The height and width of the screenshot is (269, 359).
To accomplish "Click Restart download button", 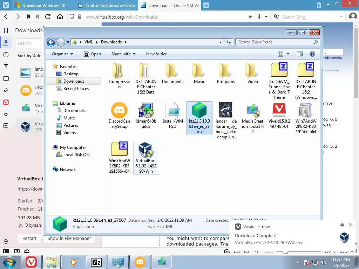I will click(x=29, y=238).
